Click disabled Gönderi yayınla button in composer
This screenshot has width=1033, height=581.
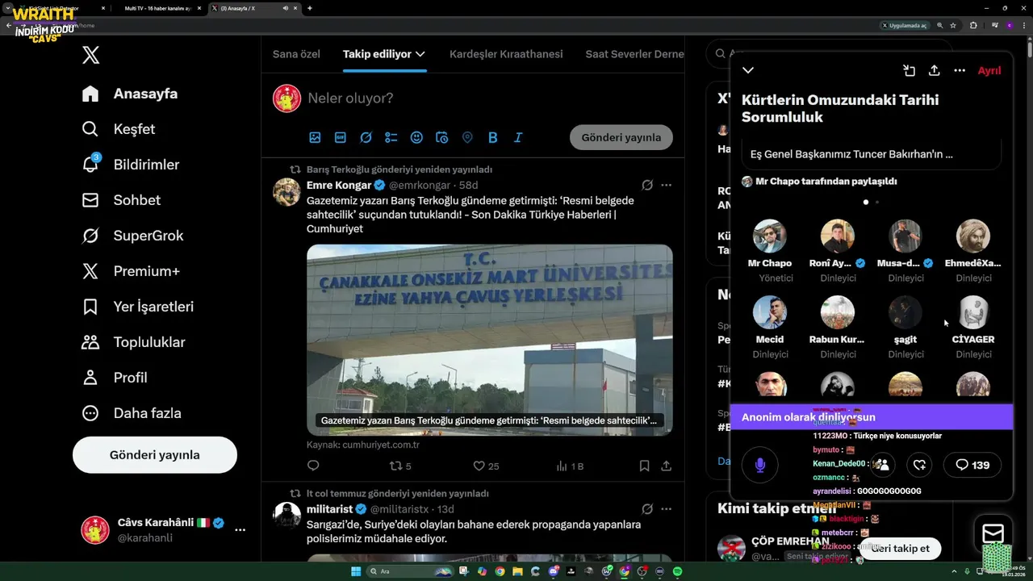pyautogui.click(x=621, y=137)
